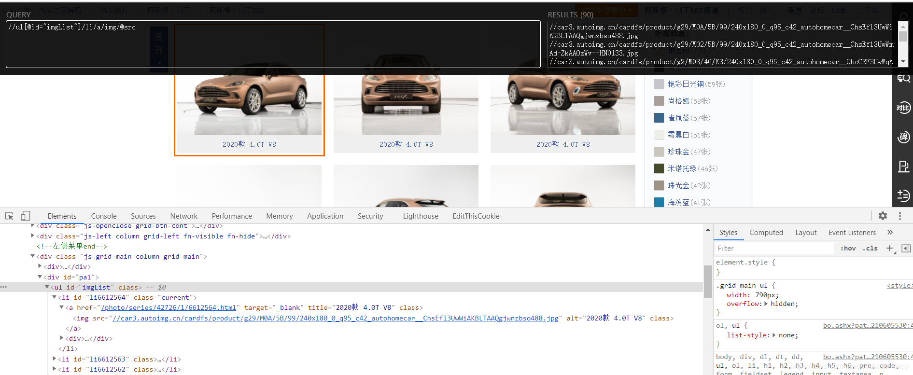Image resolution: width=913 pixels, height=375 pixels.
Task: Open the <style> source link
Action: 899,285
